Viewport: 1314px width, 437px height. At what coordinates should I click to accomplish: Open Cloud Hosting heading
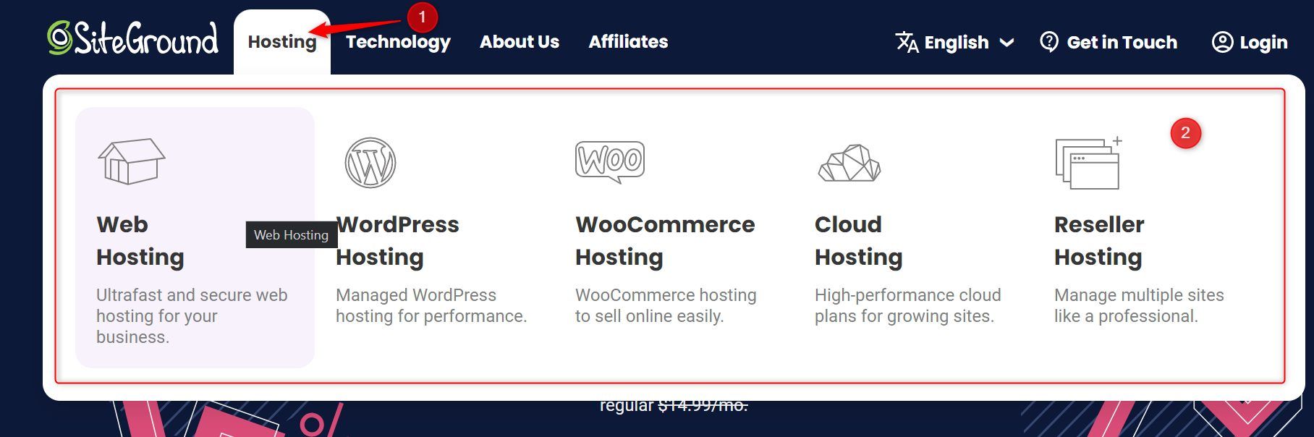tap(859, 241)
